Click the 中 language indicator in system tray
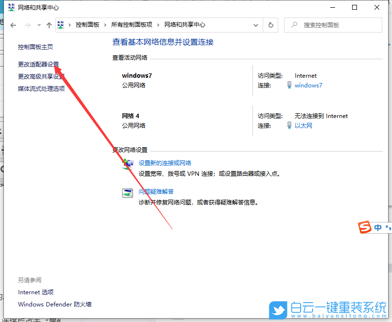The width and height of the screenshot is (392, 322). point(379,227)
